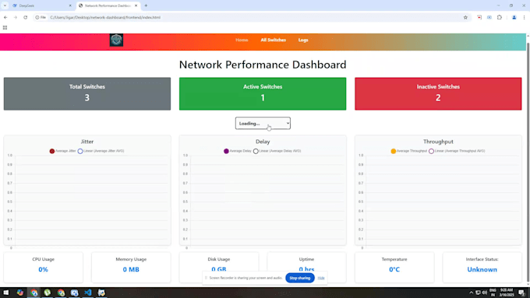This screenshot has height=298, width=530.
Task: Click the ENG language indicator
Action: [x=493, y=293]
